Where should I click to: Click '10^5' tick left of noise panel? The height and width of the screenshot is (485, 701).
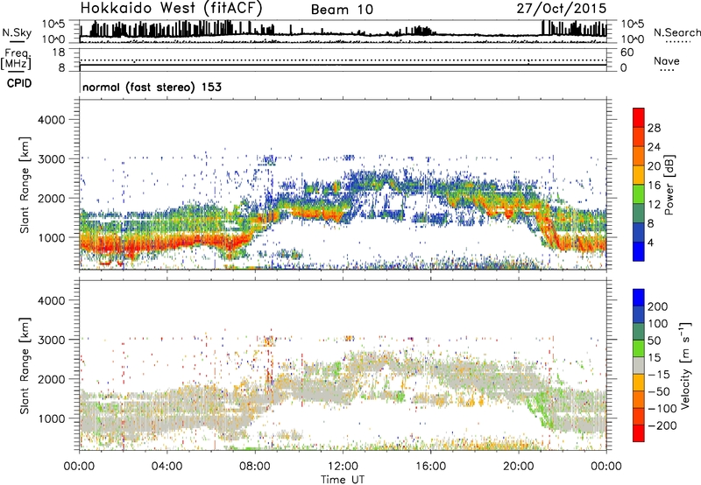click(53, 25)
